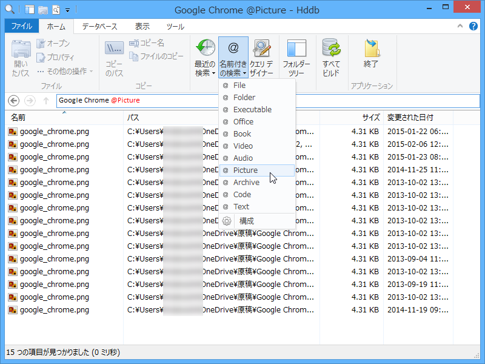
Task: Click the back navigation arrow
Action: pyautogui.click(x=13, y=101)
